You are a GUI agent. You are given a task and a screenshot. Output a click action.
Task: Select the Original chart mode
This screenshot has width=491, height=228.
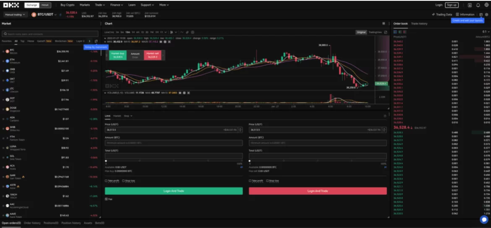pyautogui.click(x=361, y=32)
